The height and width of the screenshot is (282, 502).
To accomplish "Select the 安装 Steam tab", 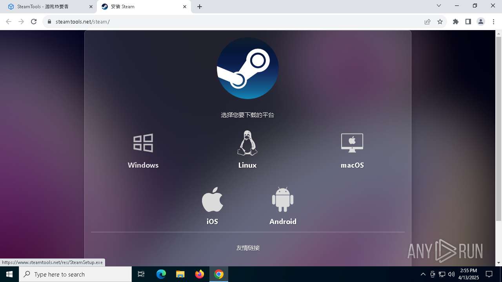I will click(x=144, y=7).
